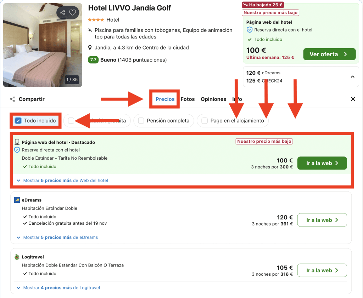Click the Ver oferta button
363x298 pixels.
(329, 54)
